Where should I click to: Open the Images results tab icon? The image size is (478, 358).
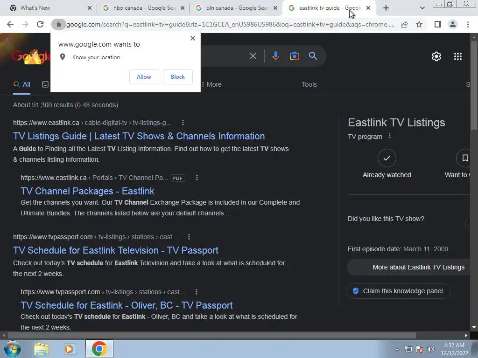click(x=45, y=84)
